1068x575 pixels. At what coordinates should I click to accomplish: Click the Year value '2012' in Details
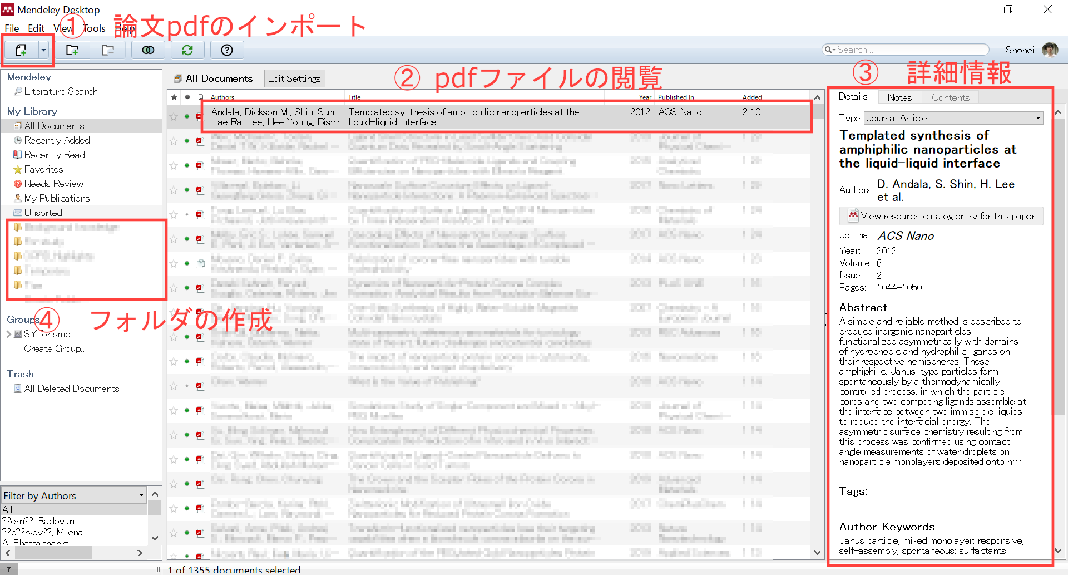(x=887, y=251)
